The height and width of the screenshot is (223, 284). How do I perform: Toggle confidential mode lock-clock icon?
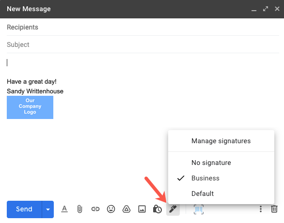coord(158,209)
